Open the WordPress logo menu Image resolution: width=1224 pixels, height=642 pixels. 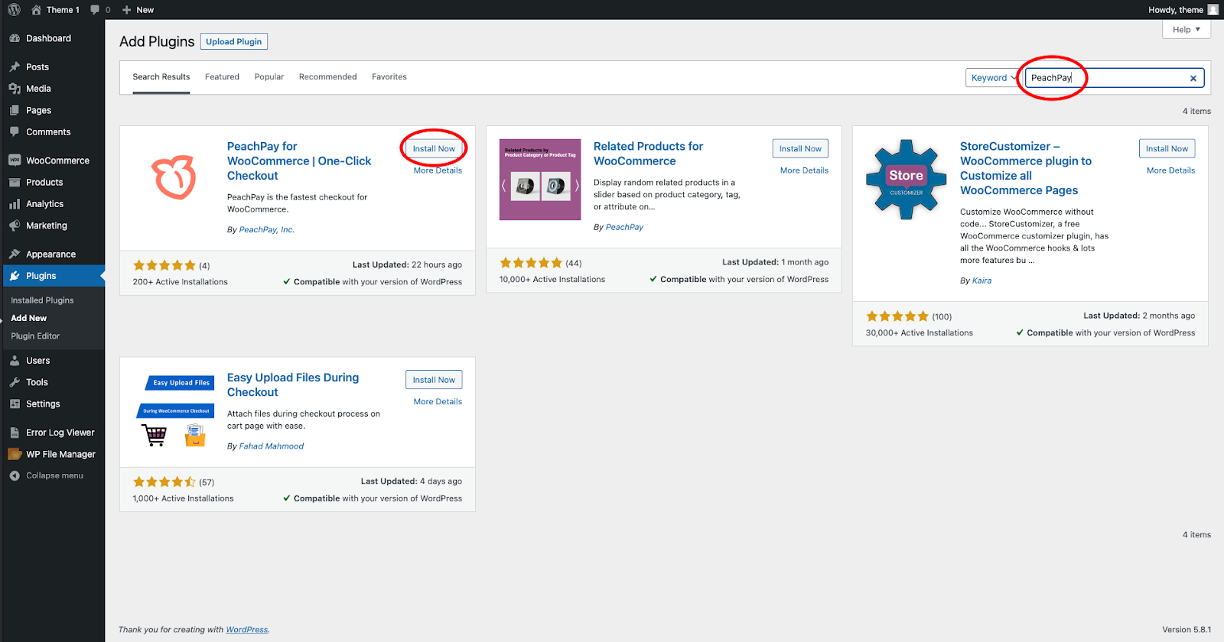14,10
